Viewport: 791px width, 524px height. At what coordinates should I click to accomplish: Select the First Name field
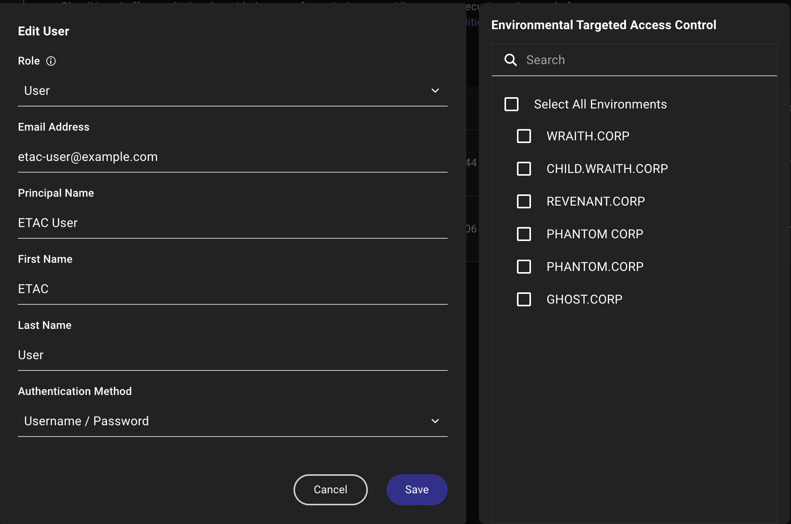(232, 289)
